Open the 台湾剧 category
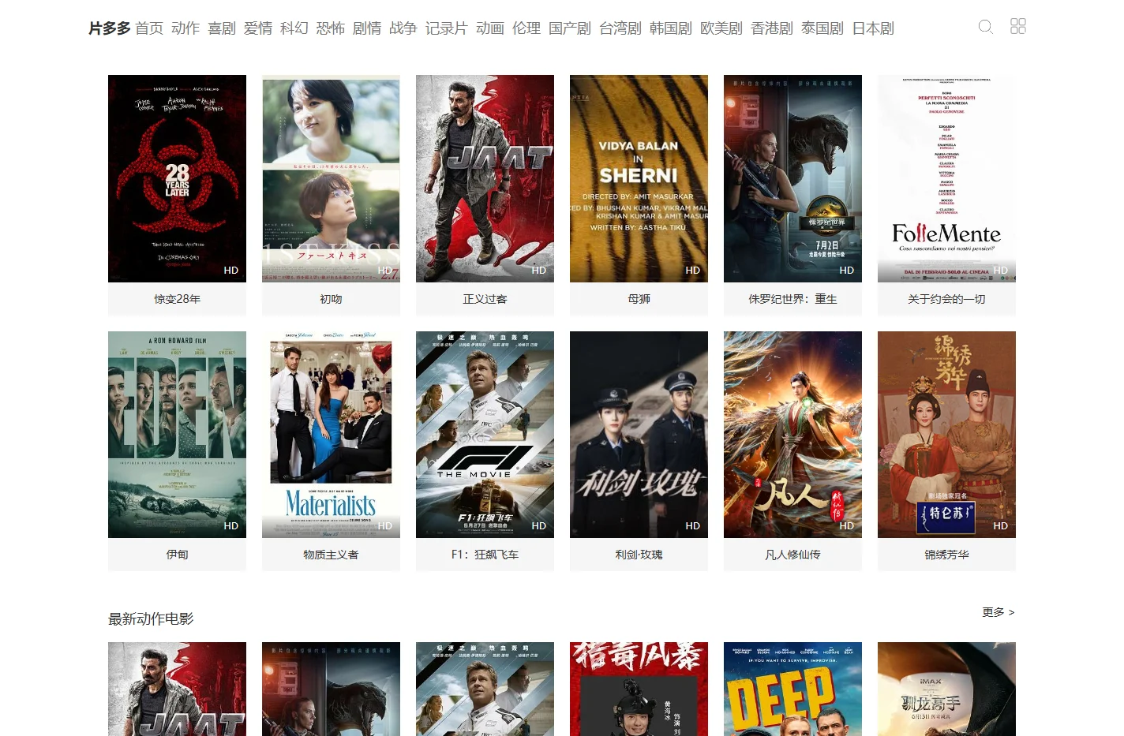The width and height of the screenshot is (1124, 736). tap(620, 28)
